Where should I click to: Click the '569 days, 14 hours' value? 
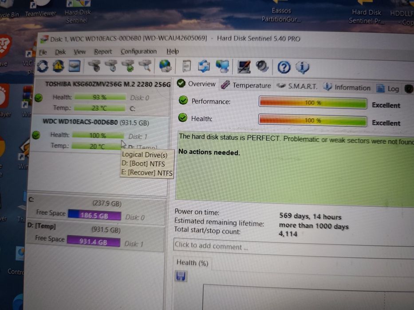pos(310,217)
